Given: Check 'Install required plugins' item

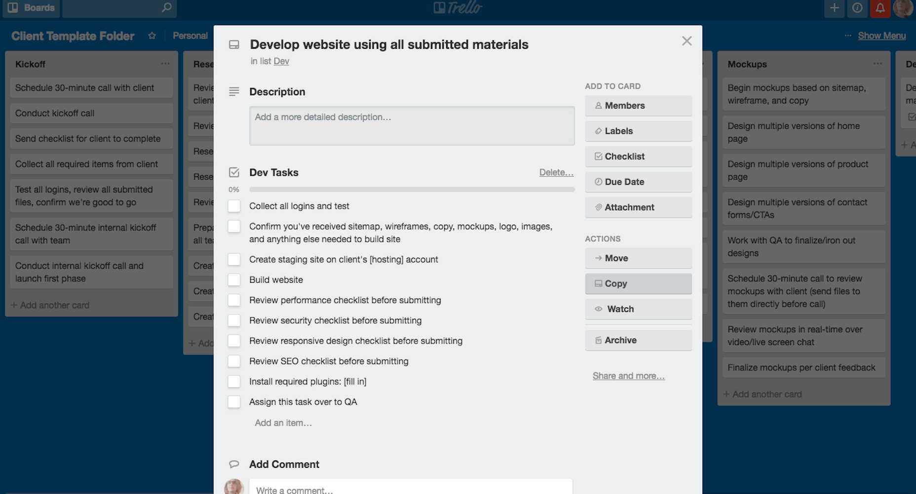Looking at the screenshot, I should coord(234,381).
